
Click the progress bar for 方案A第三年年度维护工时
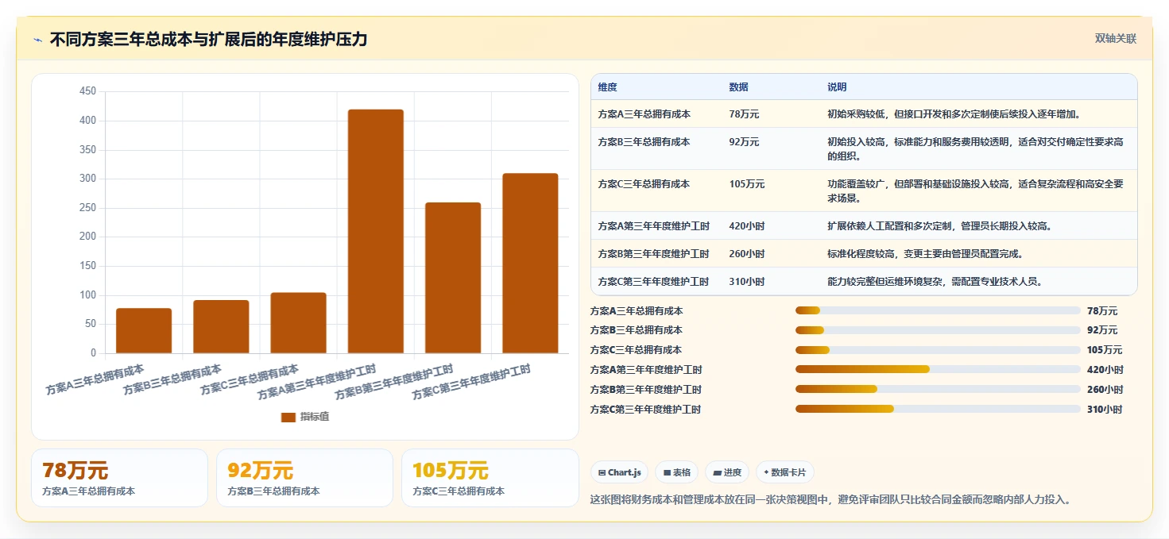coord(938,370)
